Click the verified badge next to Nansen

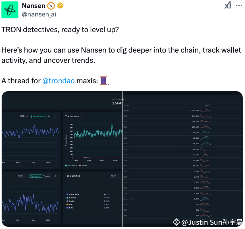[x=60, y=6]
